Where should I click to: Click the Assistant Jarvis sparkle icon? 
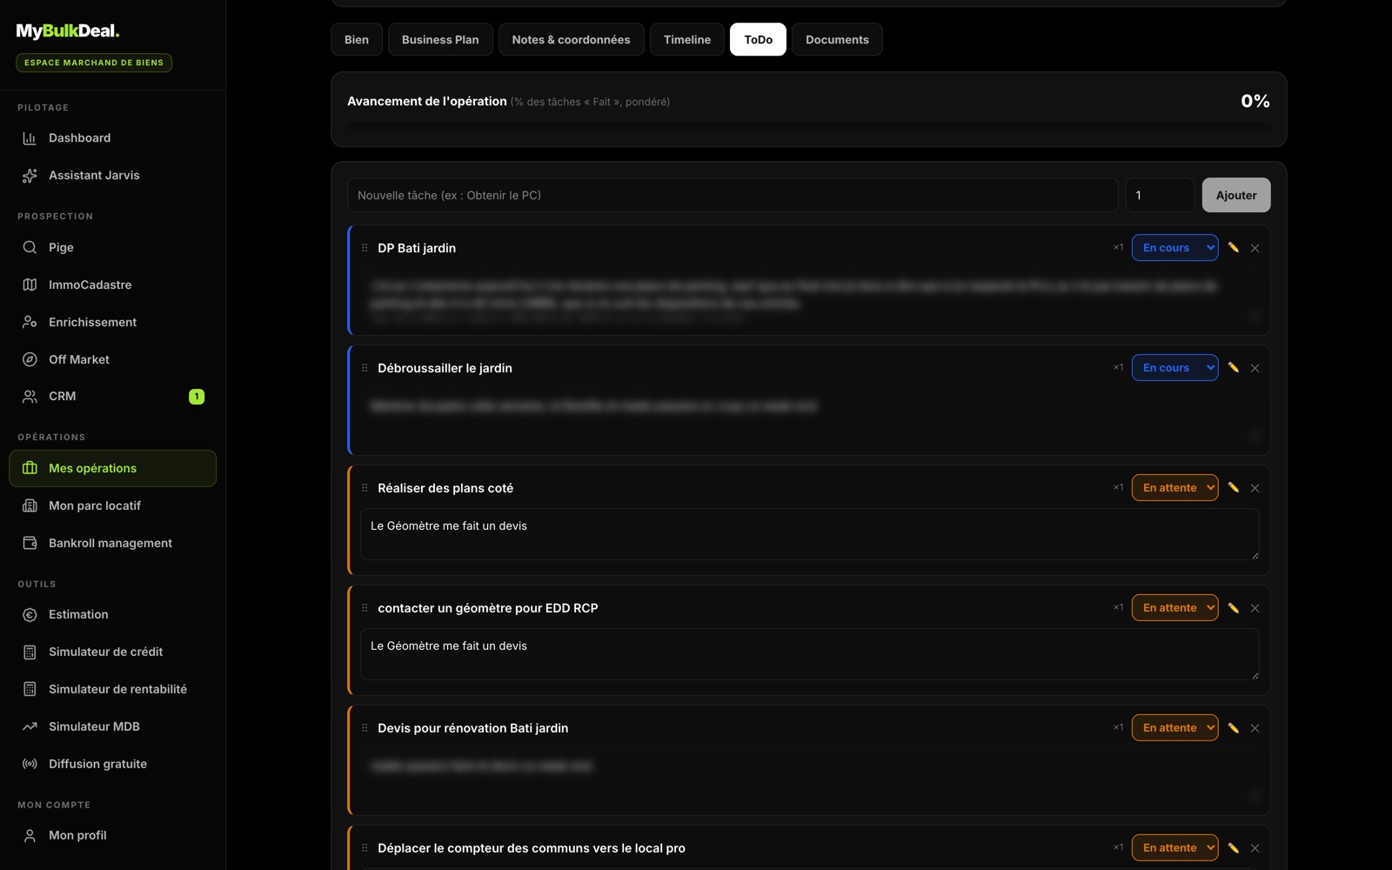[30, 176]
